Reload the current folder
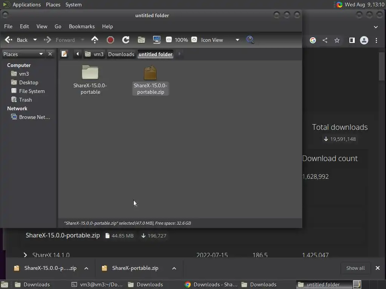This screenshot has height=289, width=386. (x=126, y=40)
